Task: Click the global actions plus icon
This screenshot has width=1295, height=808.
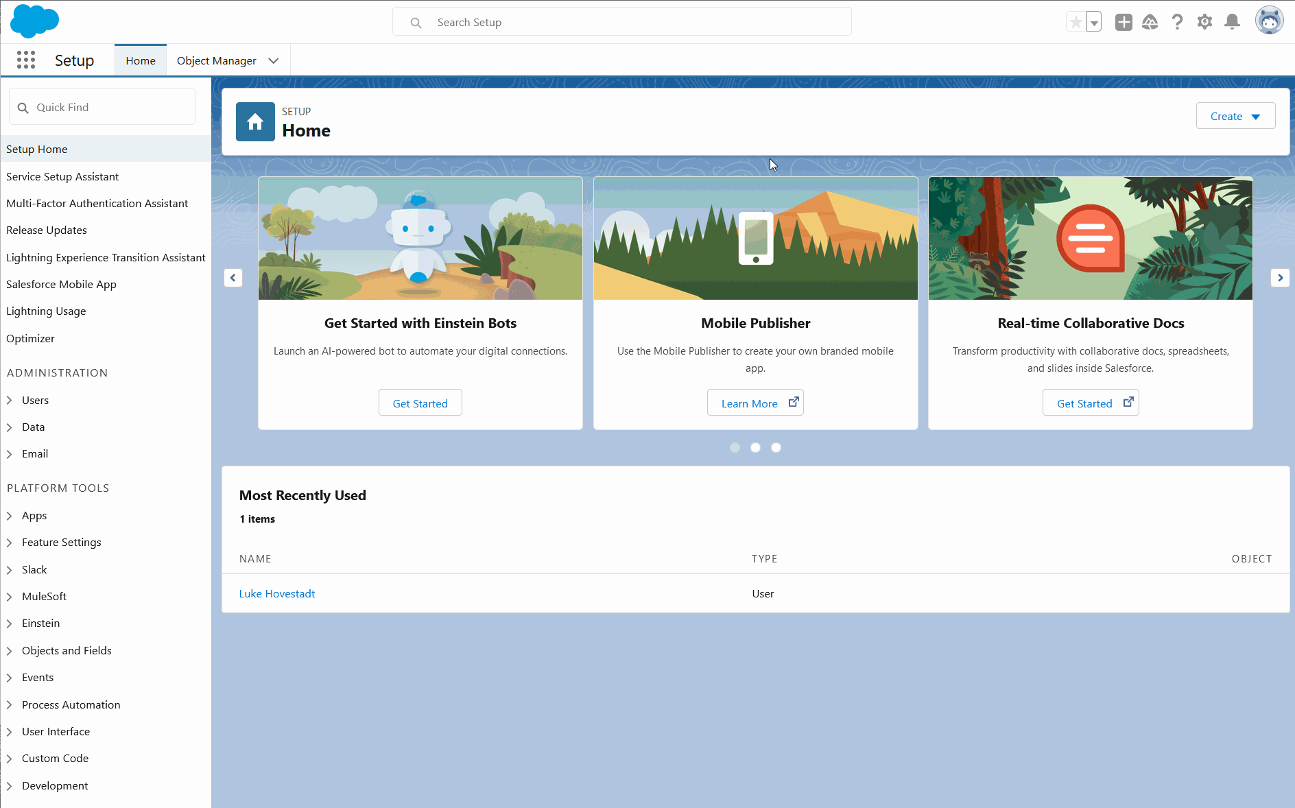Action: 1124,23
